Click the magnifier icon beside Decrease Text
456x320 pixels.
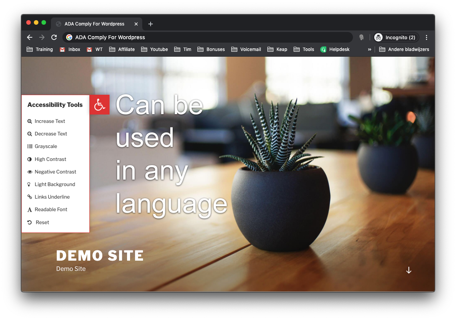pyautogui.click(x=30, y=134)
